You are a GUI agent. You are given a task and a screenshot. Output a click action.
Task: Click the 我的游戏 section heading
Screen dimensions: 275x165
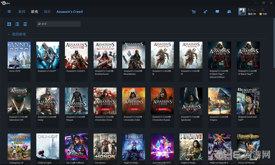point(19,34)
